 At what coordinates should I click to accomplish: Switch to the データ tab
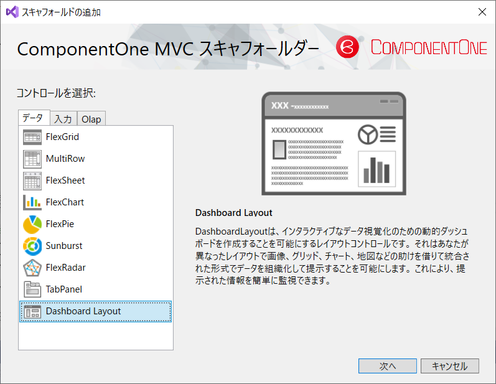point(34,118)
